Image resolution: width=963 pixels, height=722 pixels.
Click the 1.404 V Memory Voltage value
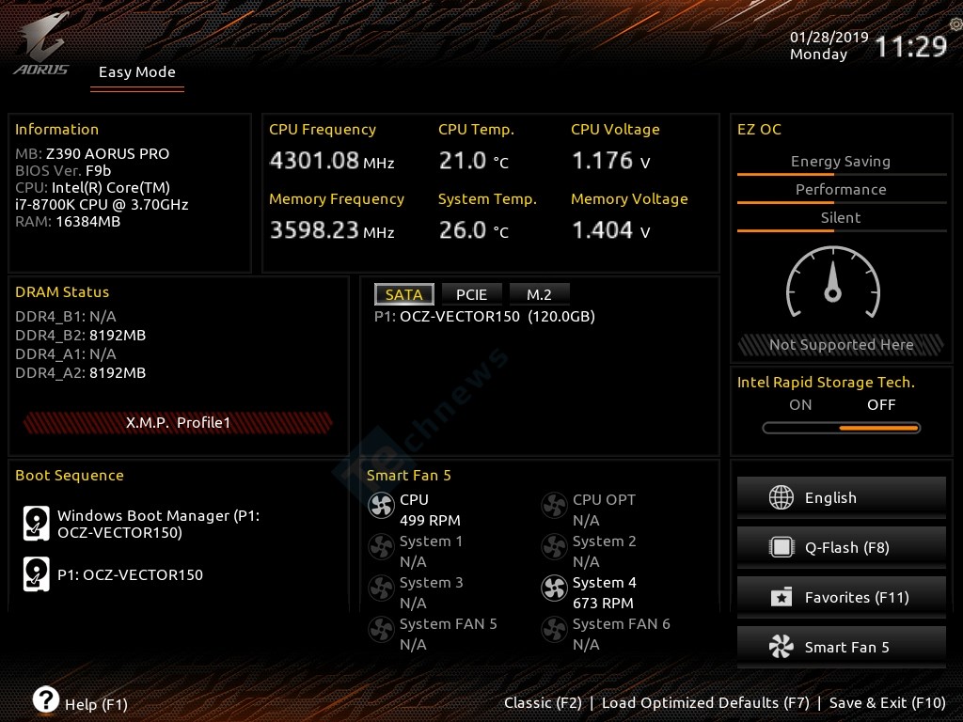point(610,230)
